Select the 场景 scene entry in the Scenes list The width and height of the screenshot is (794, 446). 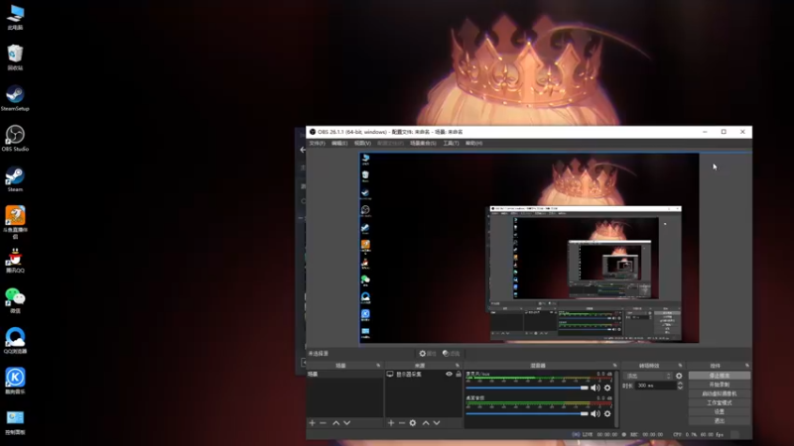tap(344, 375)
